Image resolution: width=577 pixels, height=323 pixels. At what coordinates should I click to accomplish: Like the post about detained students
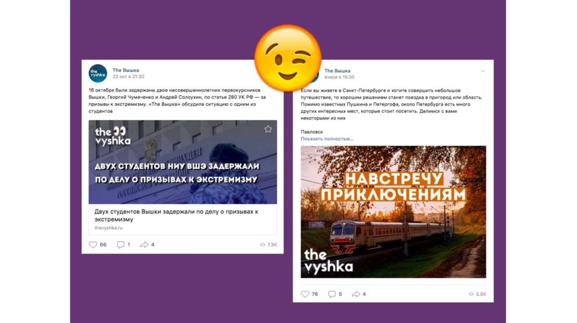click(x=97, y=244)
